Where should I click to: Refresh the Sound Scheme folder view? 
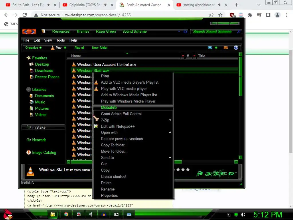(185, 32)
